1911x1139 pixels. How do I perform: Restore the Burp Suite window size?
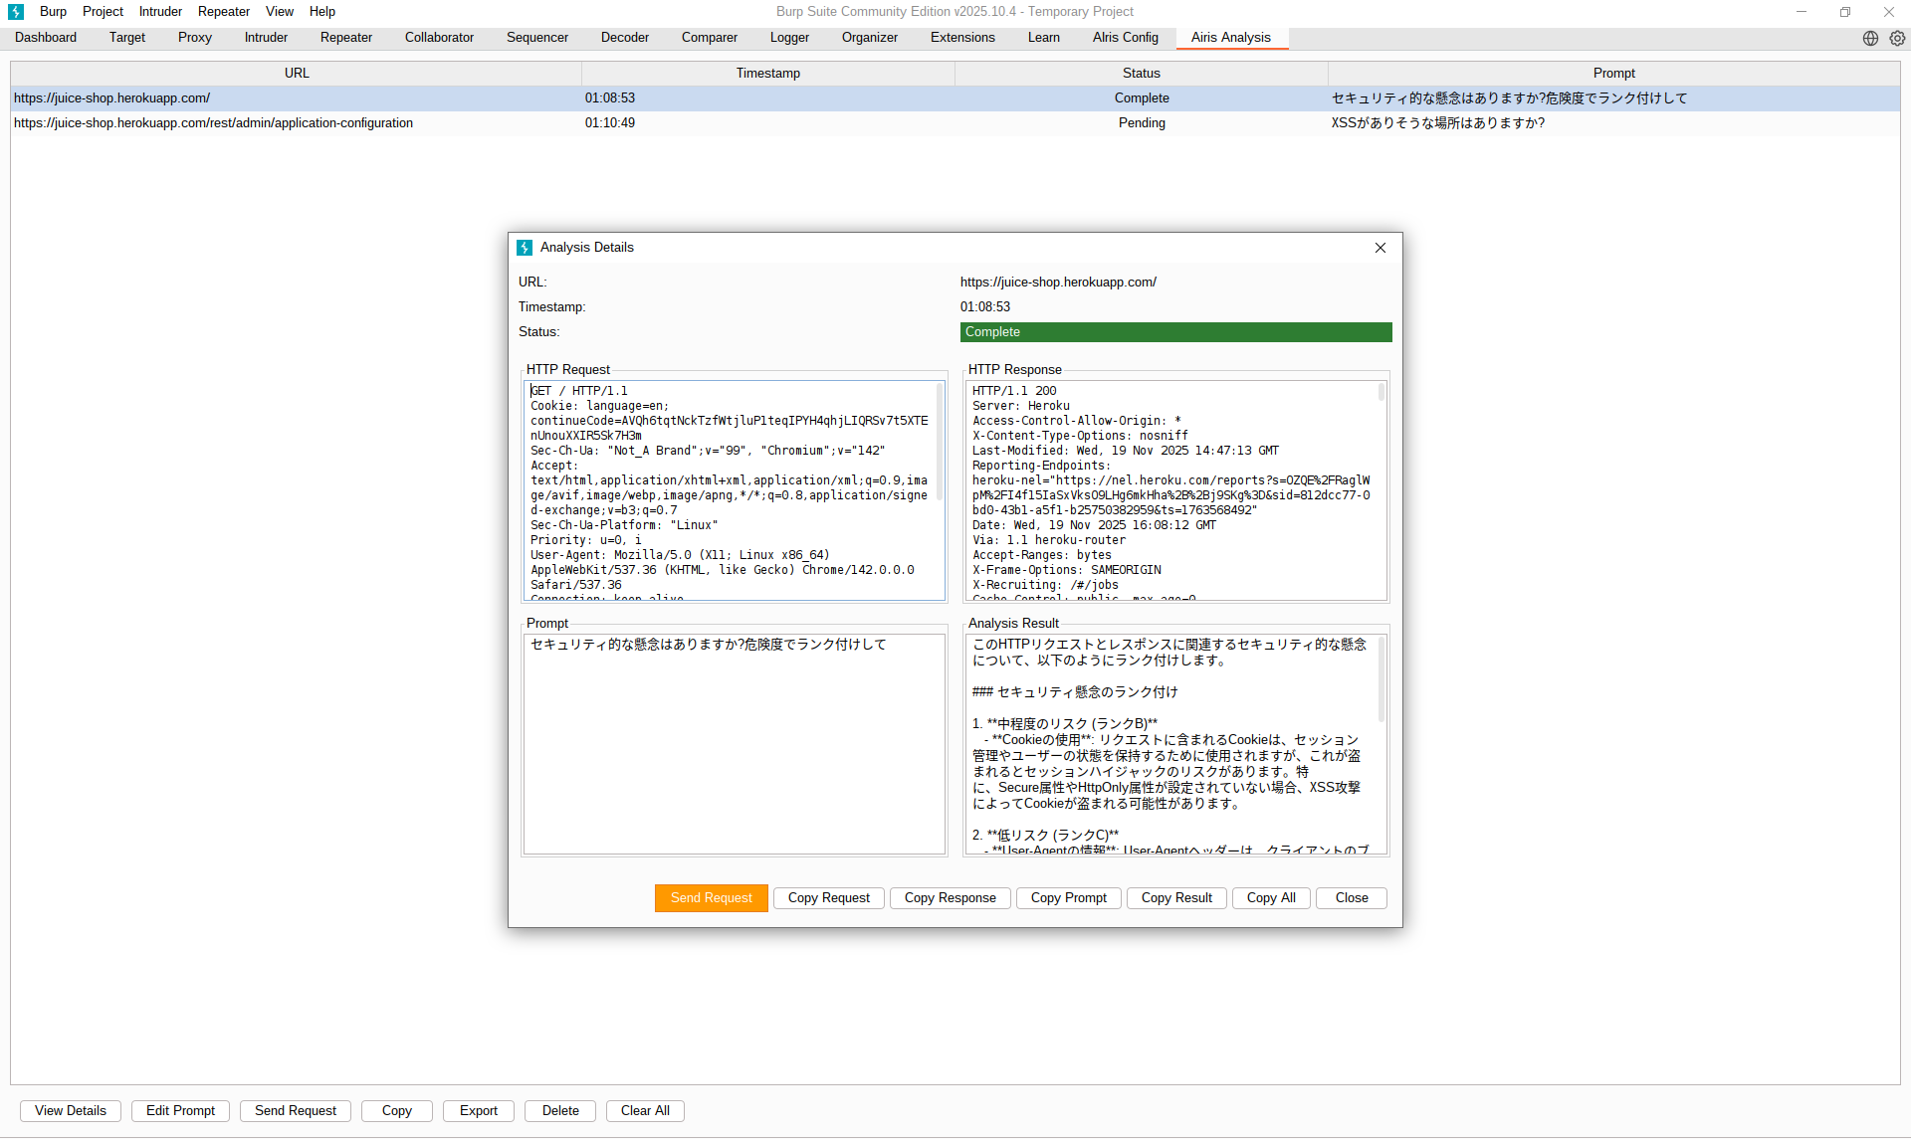pos(1844,12)
